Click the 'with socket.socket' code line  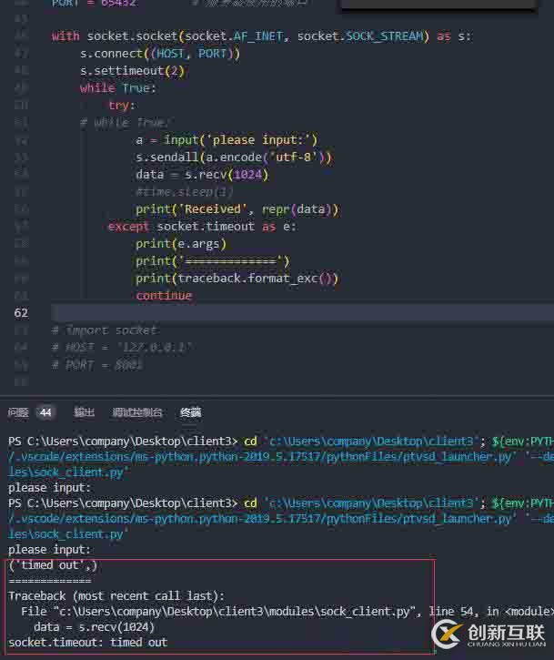point(261,36)
